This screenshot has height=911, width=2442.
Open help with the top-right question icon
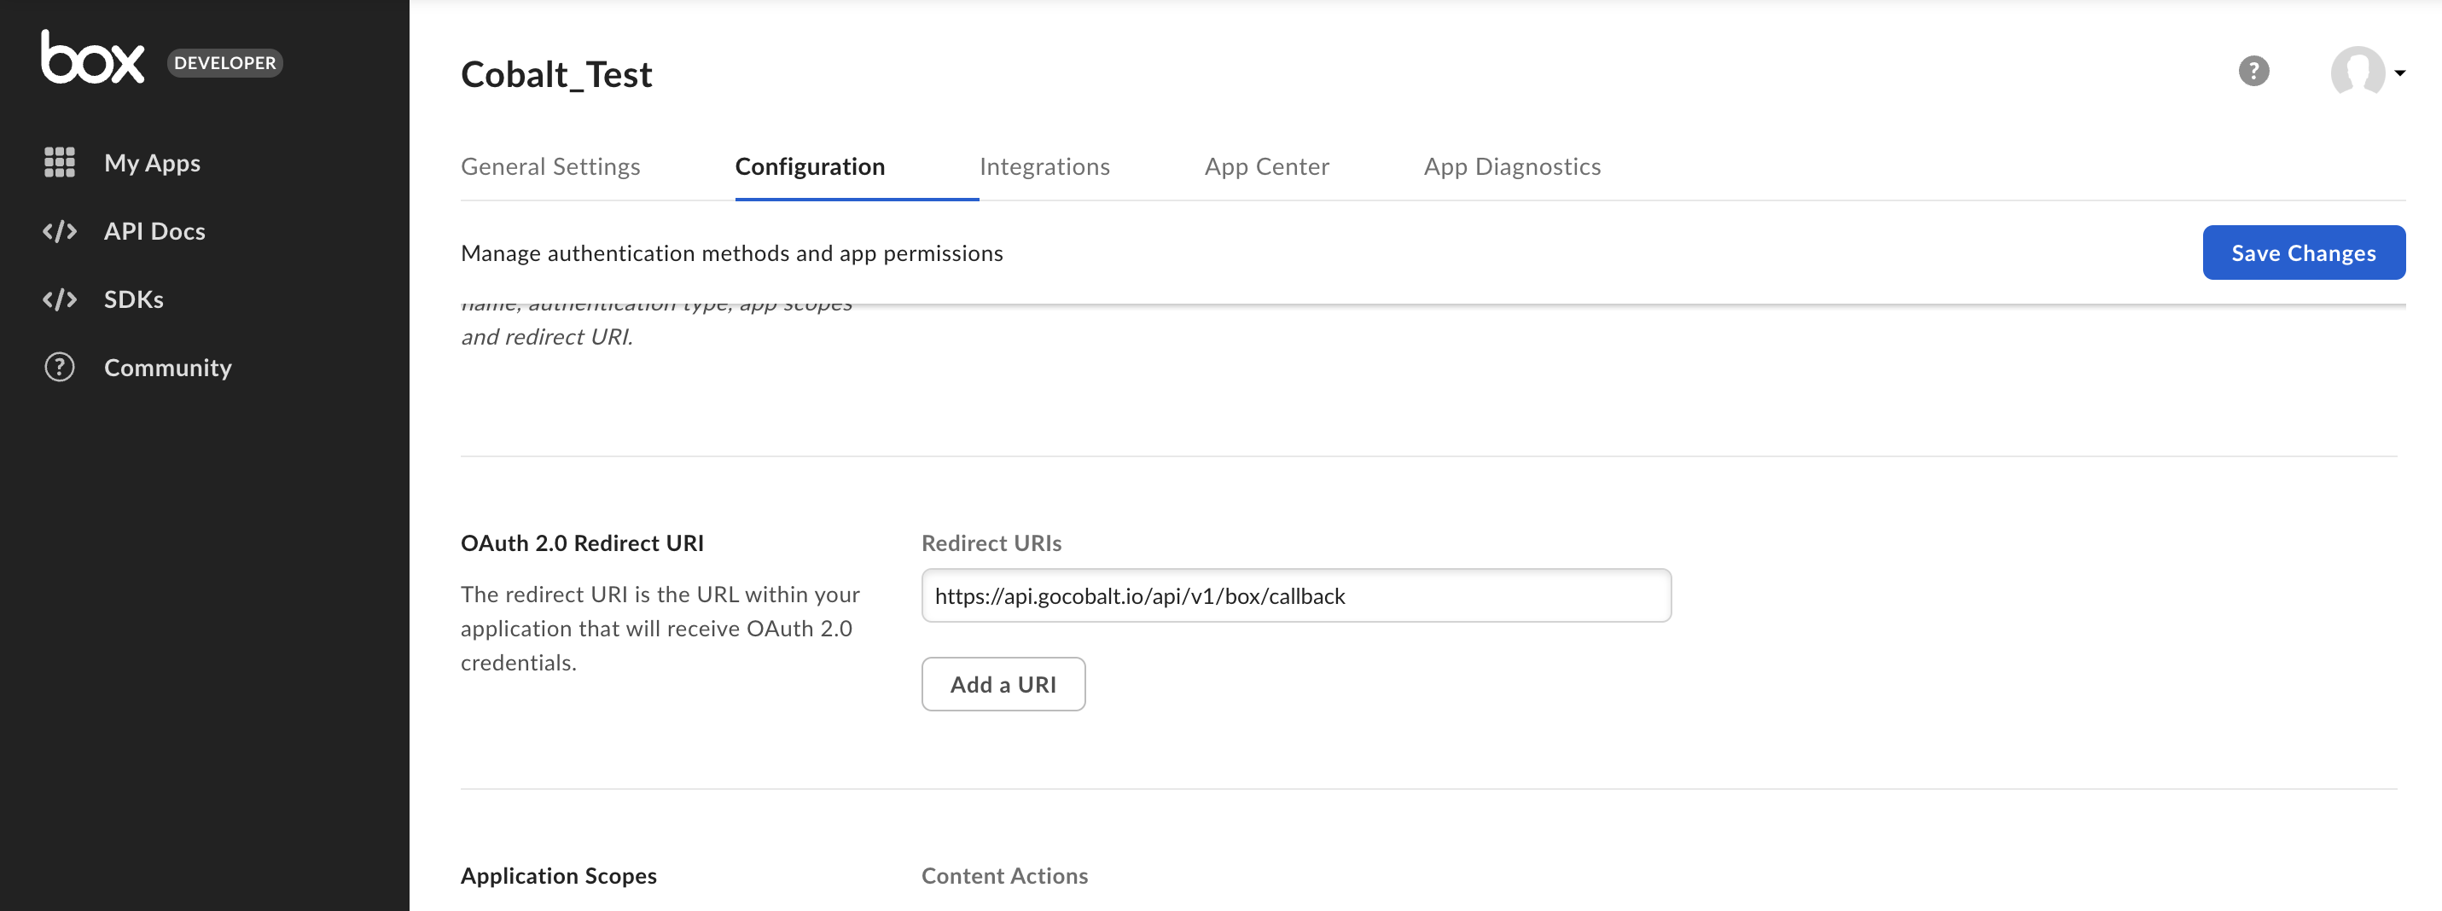2254,71
